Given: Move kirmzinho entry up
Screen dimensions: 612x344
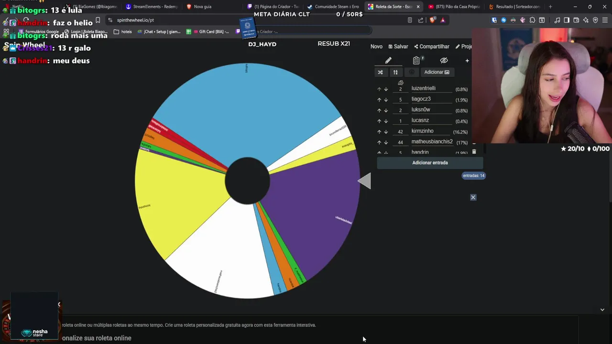Looking at the screenshot, I should coord(379,132).
